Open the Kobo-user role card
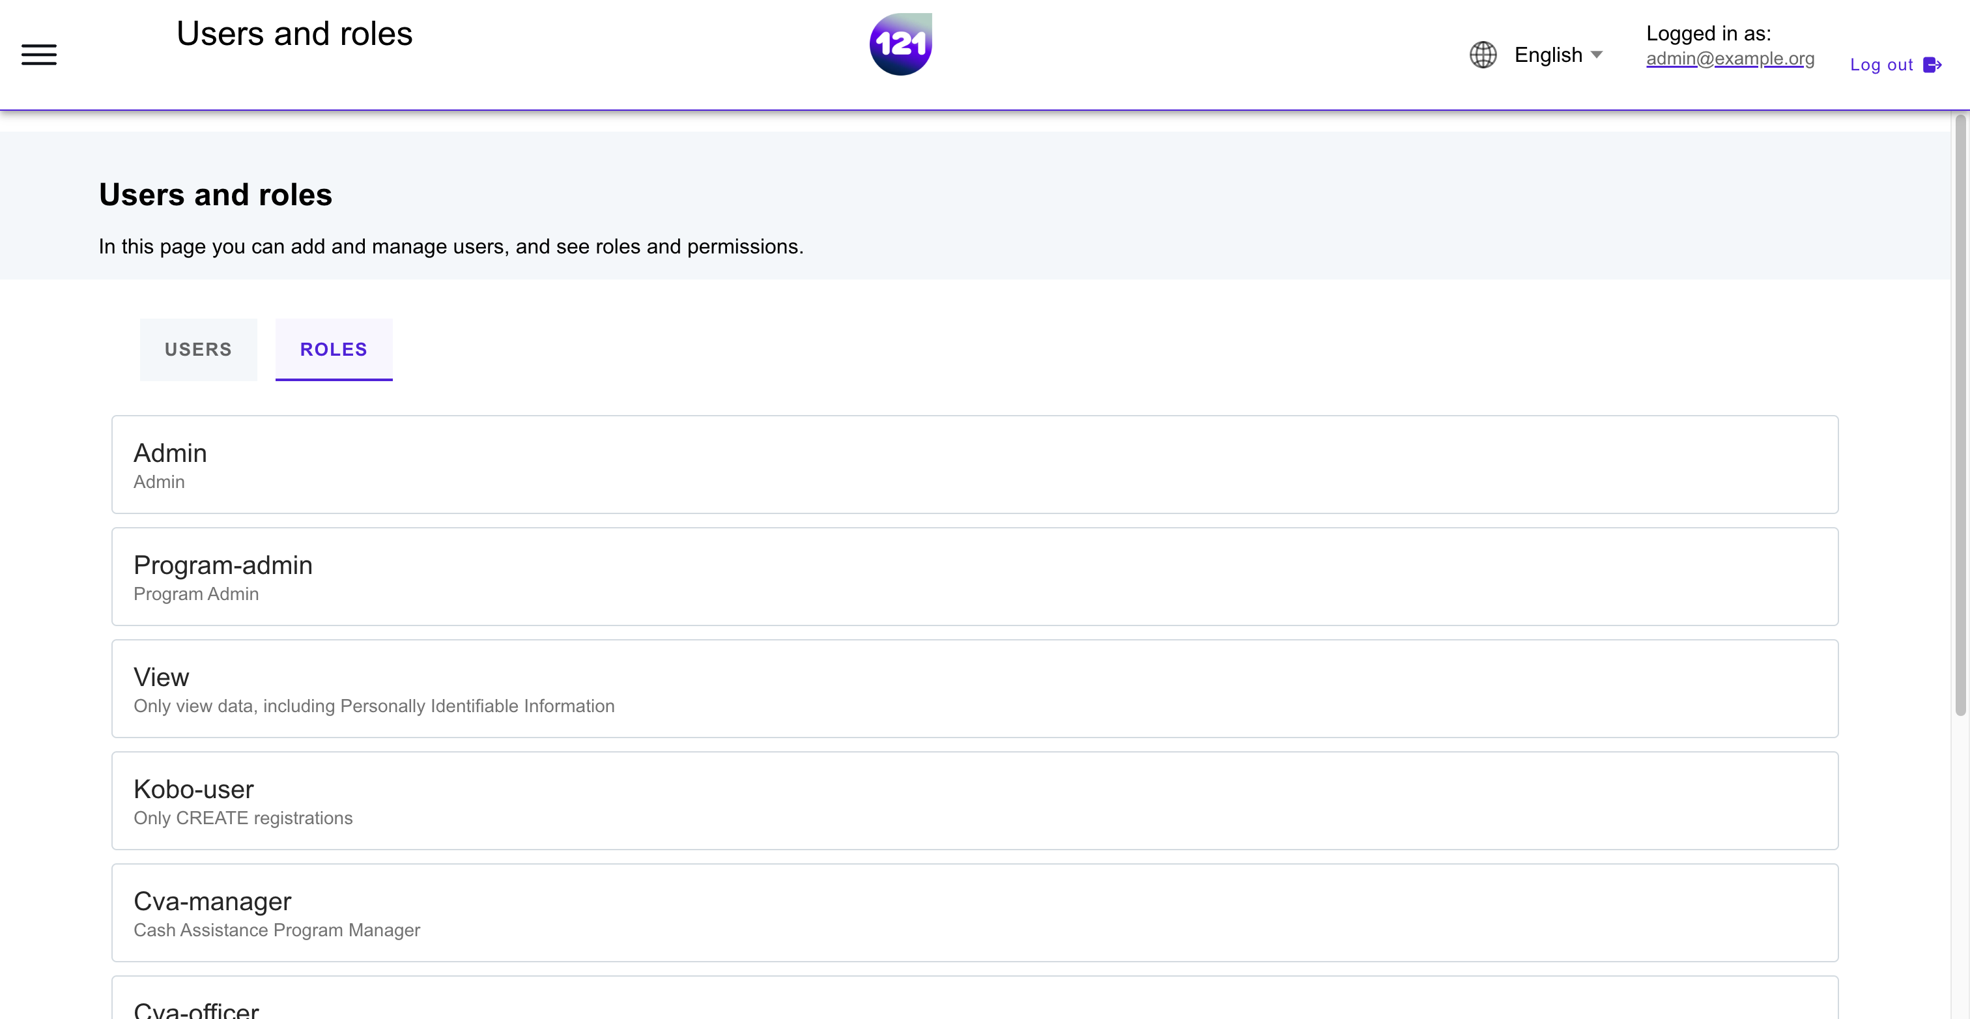This screenshot has height=1019, width=1970. (975, 800)
